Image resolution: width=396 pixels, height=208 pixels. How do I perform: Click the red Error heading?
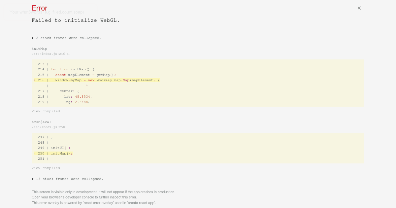(39, 8)
